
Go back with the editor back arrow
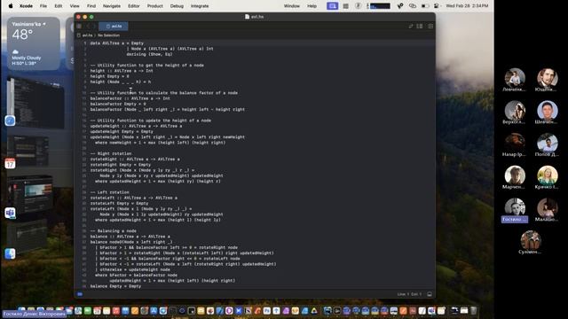pyautogui.click(x=87, y=26)
